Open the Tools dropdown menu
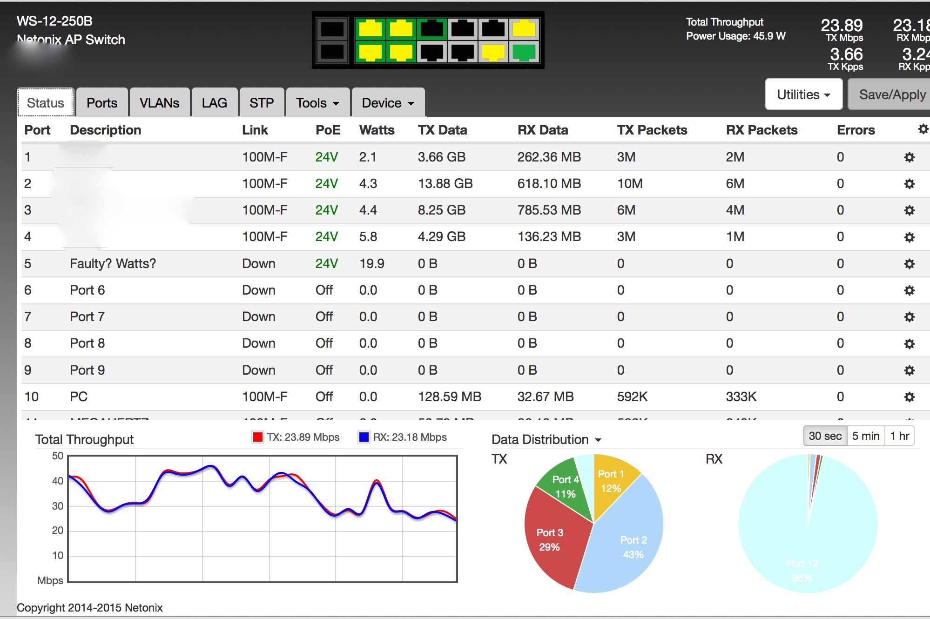Screen dimensions: 930x619 click(x=318, y=102)
